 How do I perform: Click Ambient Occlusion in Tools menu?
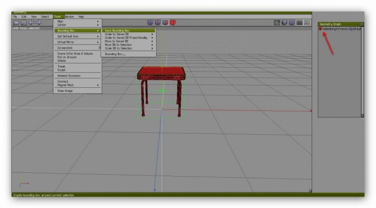pyautogui.click(x=69, y=76)
